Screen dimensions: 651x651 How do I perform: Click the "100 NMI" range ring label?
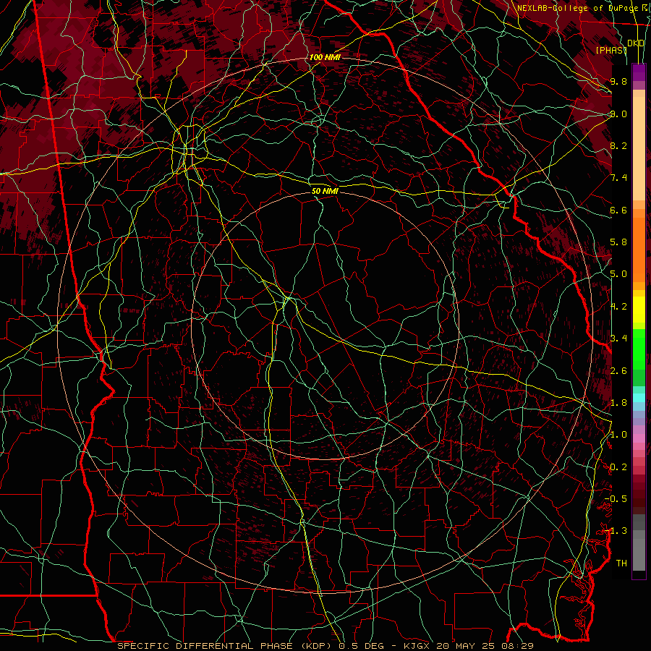325,57
